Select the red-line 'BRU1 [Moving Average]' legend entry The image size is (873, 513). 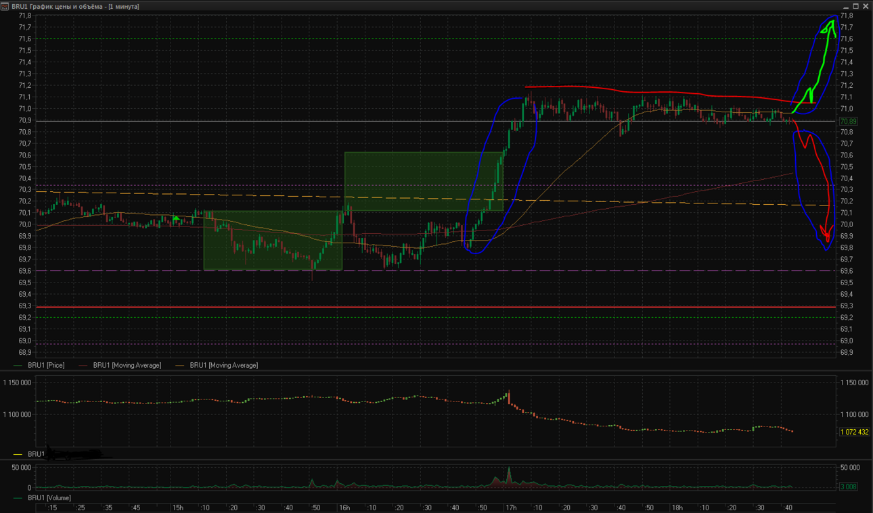click(x=120, y=366)
